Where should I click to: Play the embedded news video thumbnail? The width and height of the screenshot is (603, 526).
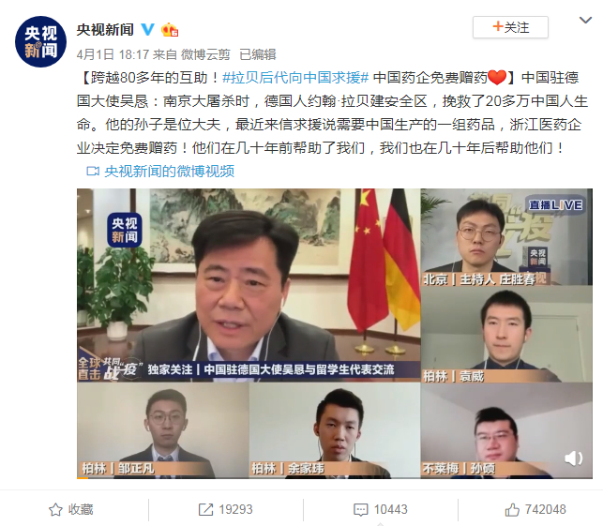coord(335,334)
